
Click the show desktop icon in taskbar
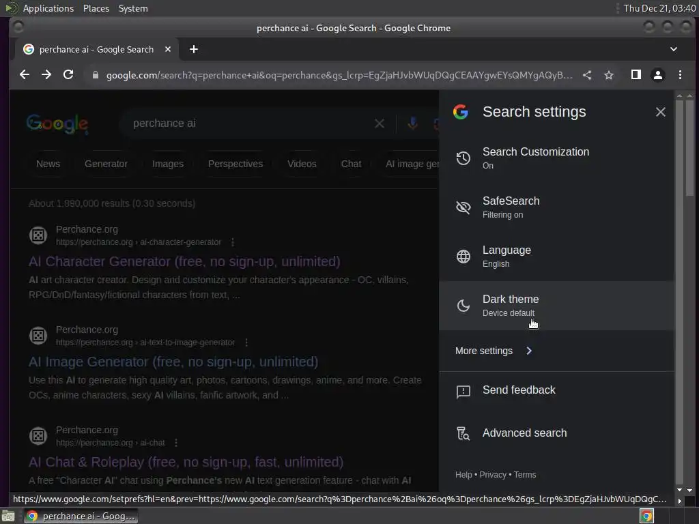click(x=8, y=516)
